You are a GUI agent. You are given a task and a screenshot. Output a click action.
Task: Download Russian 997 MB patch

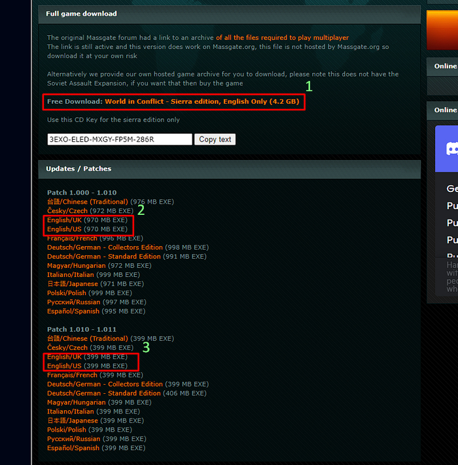(74, 302)
